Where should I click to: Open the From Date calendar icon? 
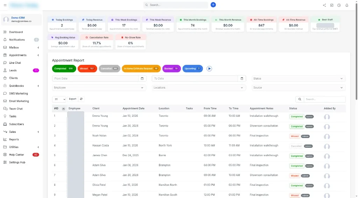pyautogui.click(x=142, y=78)
